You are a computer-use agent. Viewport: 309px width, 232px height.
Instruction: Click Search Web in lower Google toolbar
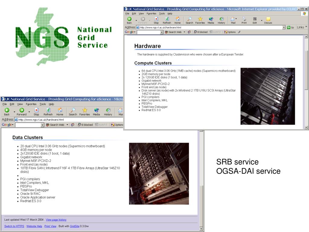(55, 125)
